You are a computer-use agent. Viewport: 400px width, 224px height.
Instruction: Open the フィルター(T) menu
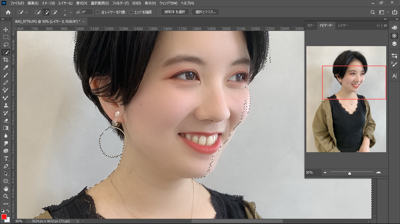(x=120, y=3)
